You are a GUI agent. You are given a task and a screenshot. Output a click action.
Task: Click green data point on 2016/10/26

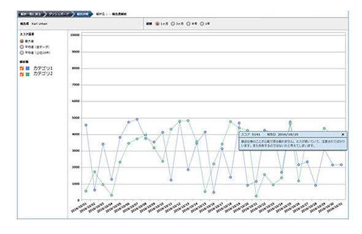pos(299,181)
